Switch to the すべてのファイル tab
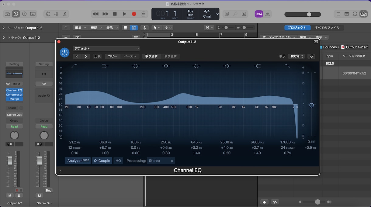Image resolution: width=371 pixels, height=207 pixels. pyautogui.click(x=327, y=28)
